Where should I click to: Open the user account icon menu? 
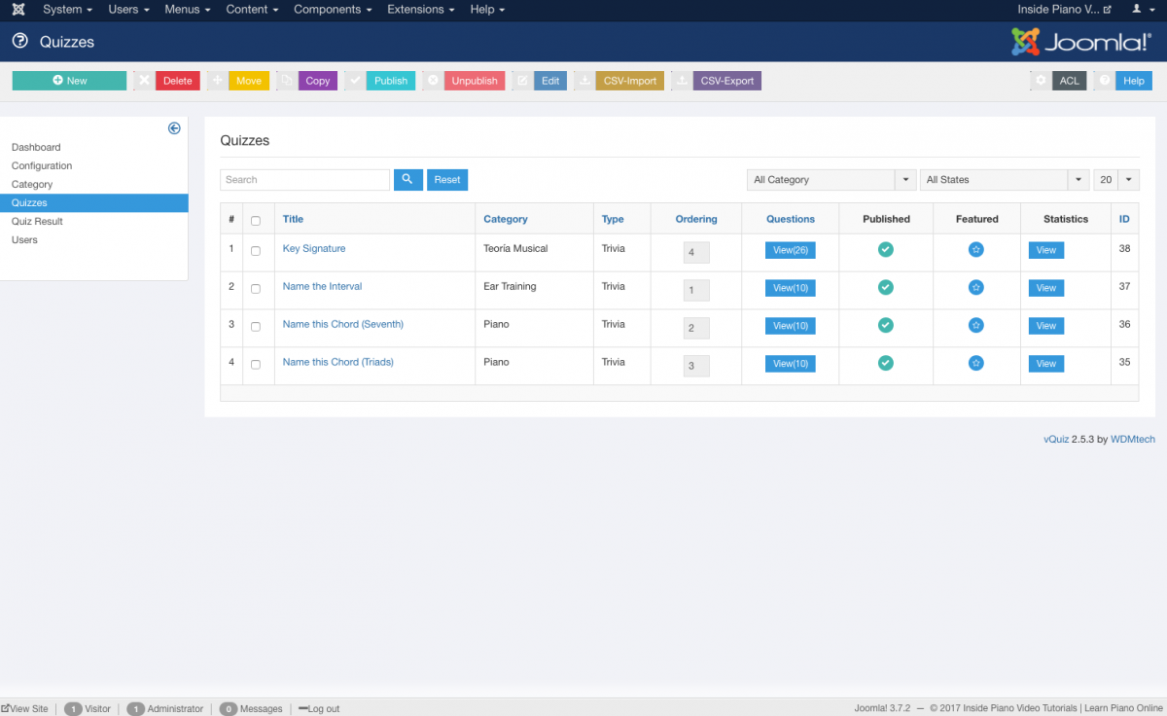(x=1142, y=10)
